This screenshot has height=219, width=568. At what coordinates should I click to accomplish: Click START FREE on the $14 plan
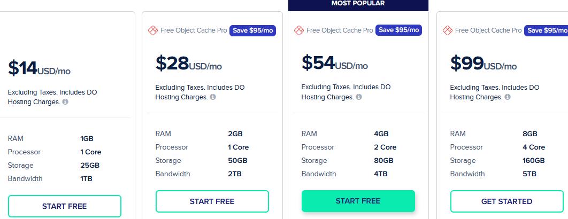[65, 206]
